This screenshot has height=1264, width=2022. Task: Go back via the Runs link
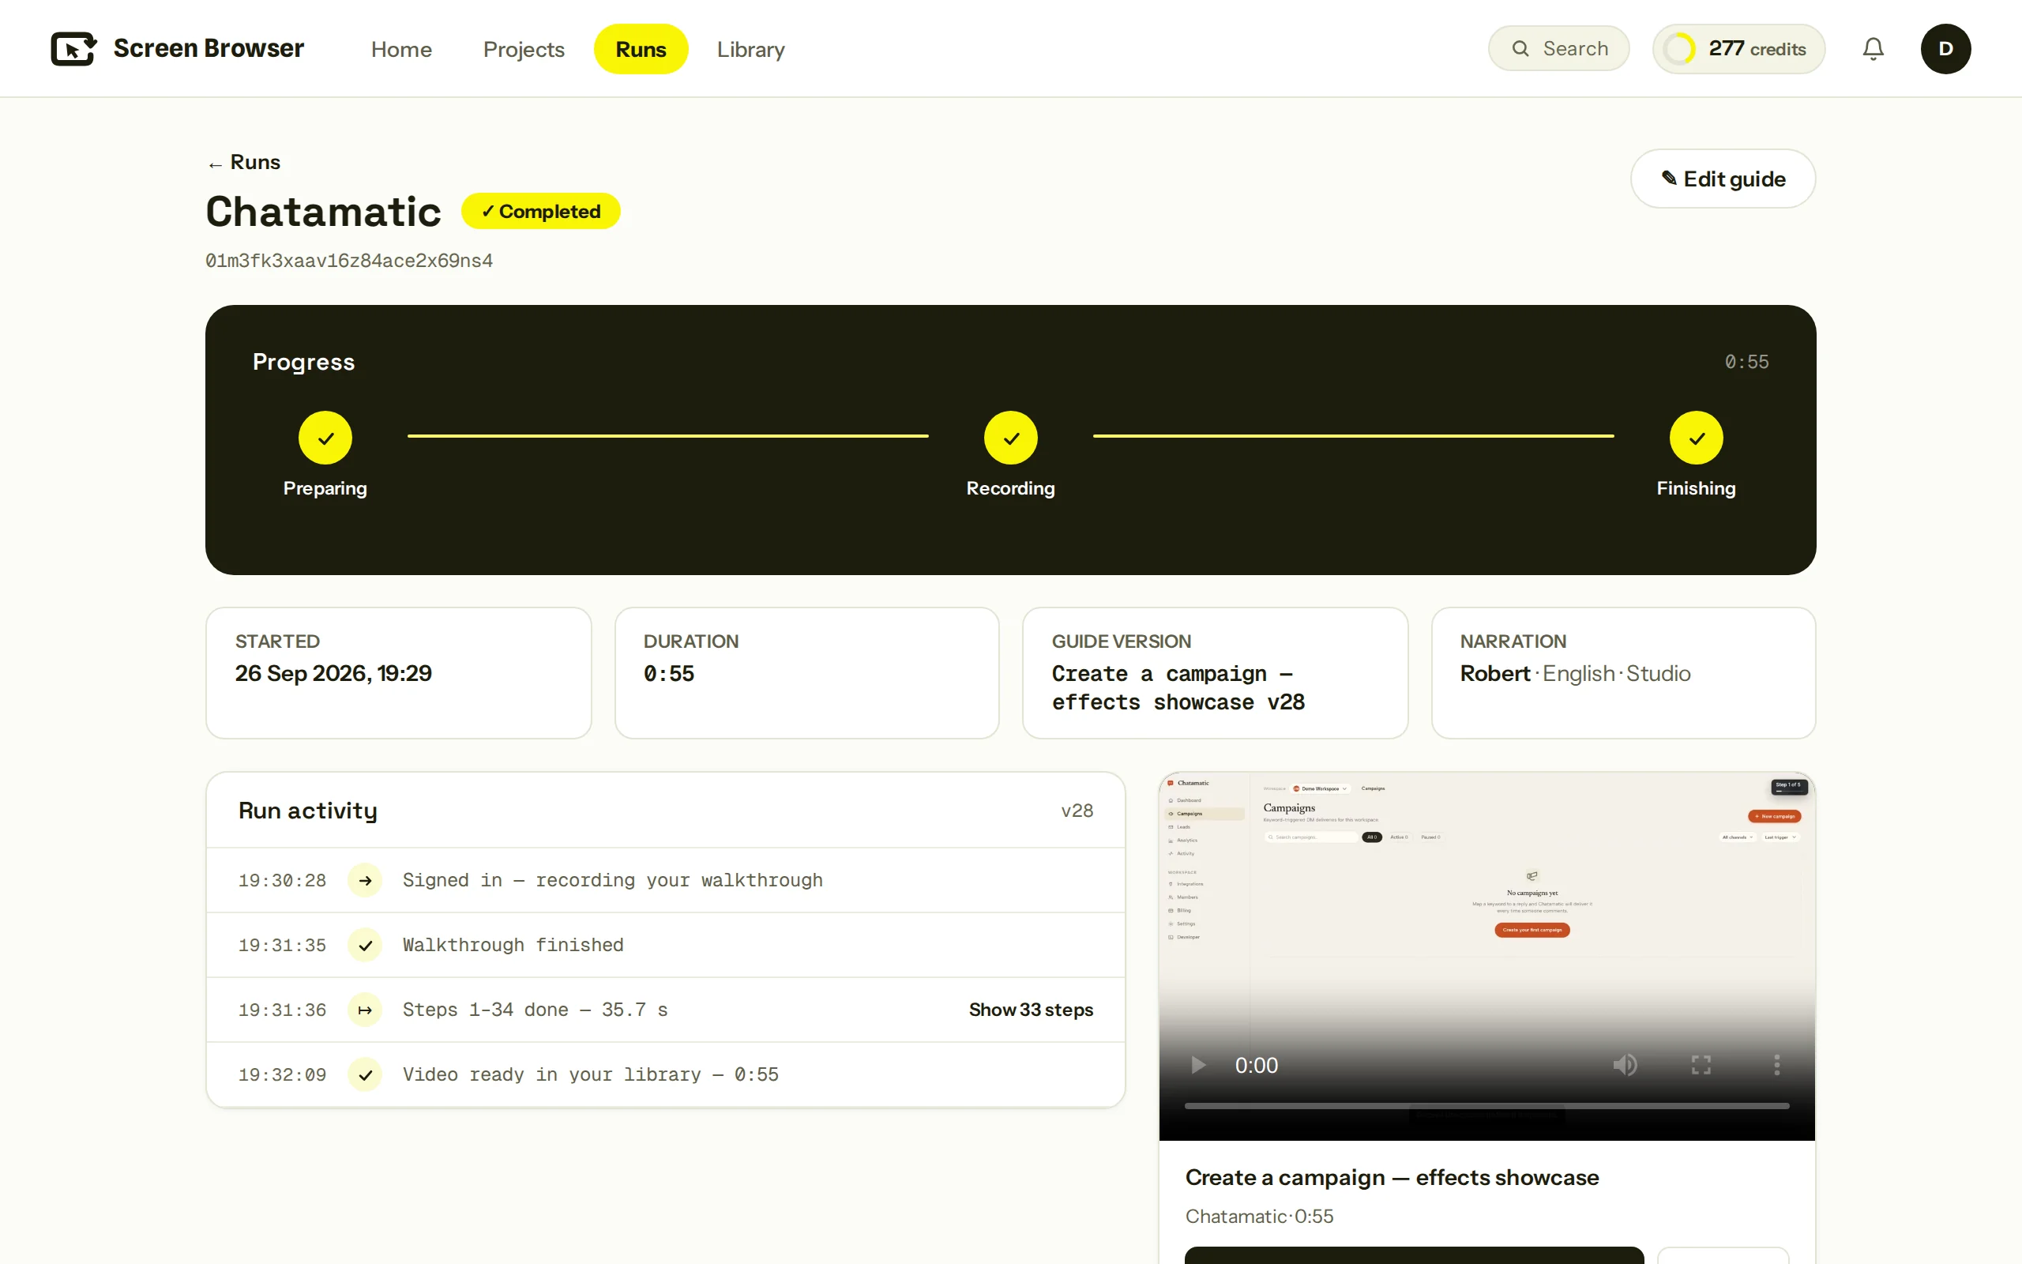(244, 162)
